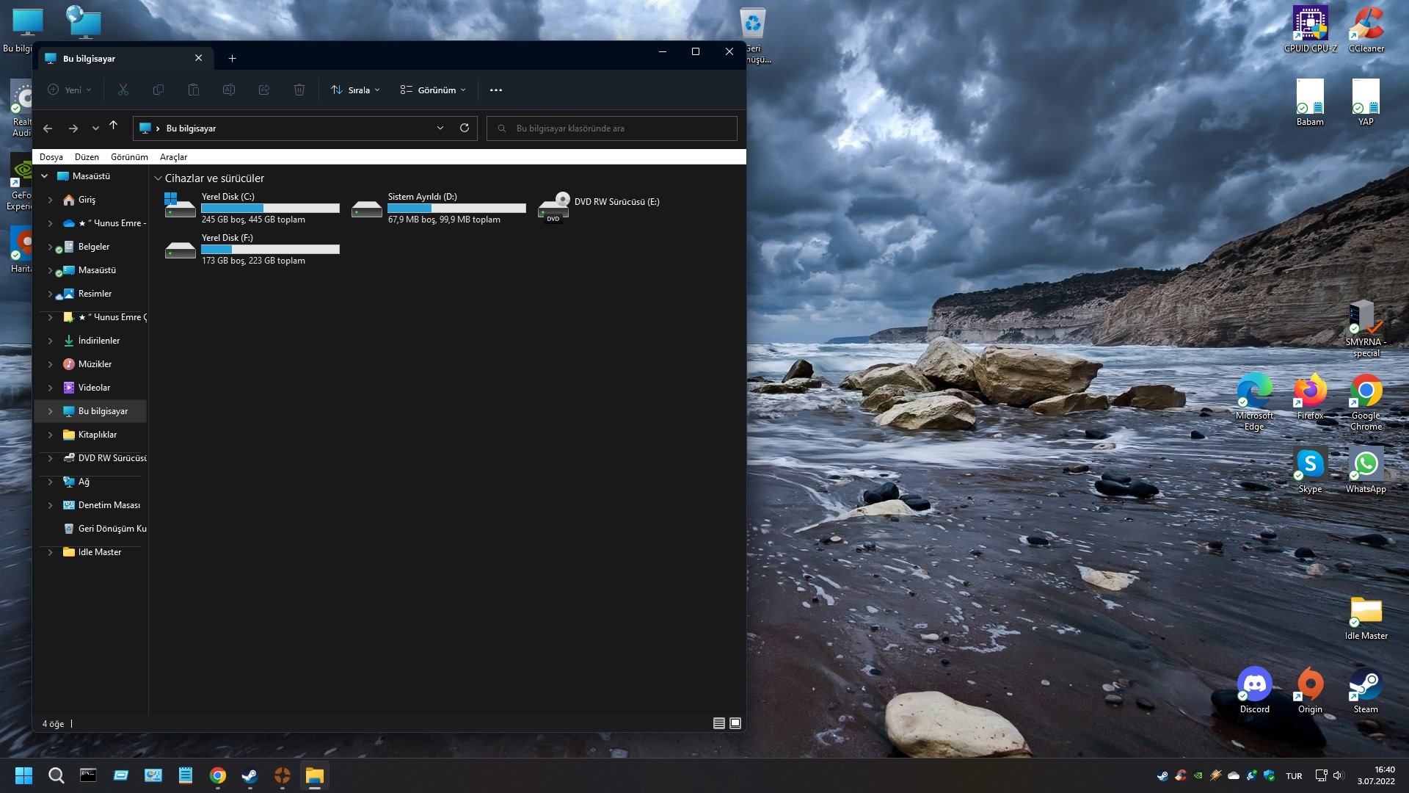
Task: Click the refresh icon in address bar
Action: point(464,128)
